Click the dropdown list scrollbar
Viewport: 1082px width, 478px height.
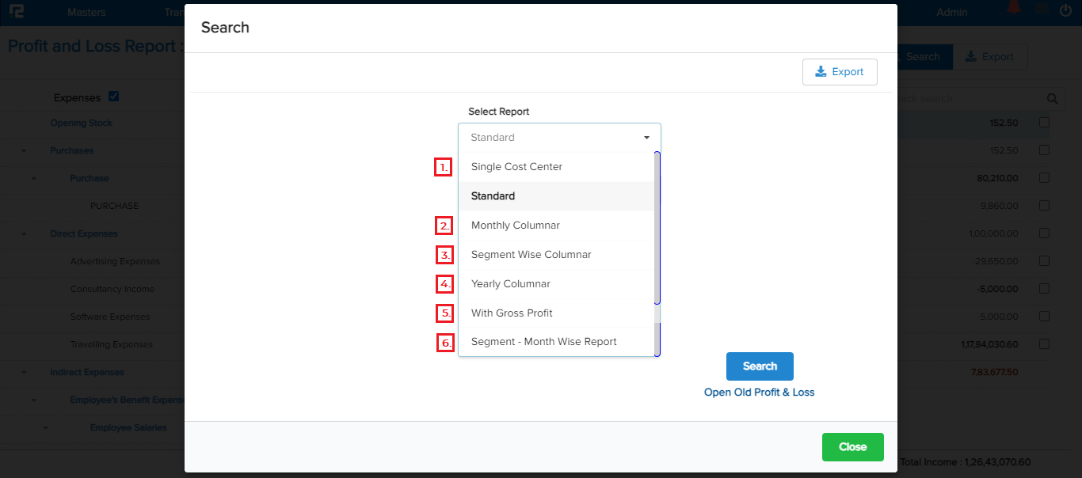657,237
